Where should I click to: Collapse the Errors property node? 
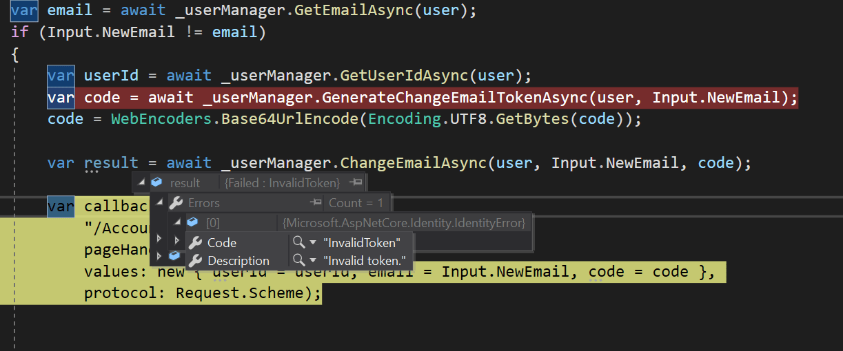[160, 203]
